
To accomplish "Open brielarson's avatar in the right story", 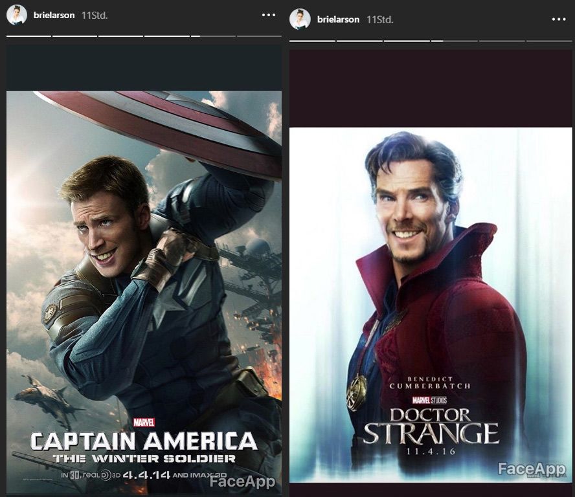I will point(300,19).
